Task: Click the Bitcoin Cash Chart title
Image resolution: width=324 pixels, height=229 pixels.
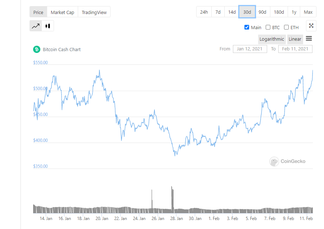Action: (x=62, y=49)
